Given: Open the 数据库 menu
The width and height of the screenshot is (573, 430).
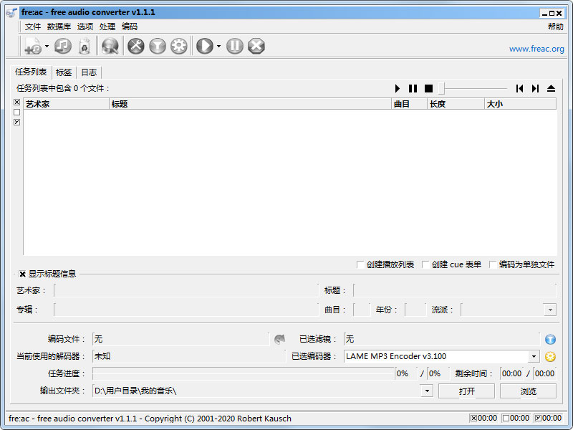Looking at the screenshot, I should 59,27.
